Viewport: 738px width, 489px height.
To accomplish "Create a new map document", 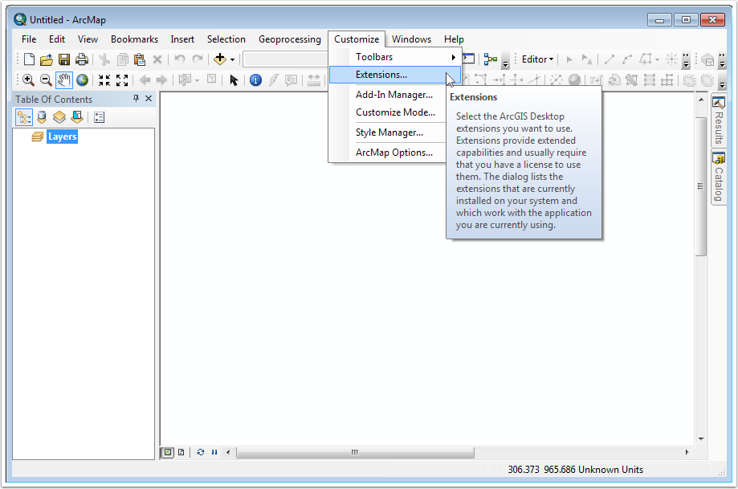I will tap(29, 59).
